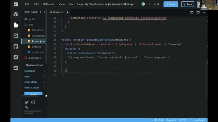Open the GitHub link icon at bottom
Image resolution: width=218 pixels, height=122 pixels.
[33, 102]
